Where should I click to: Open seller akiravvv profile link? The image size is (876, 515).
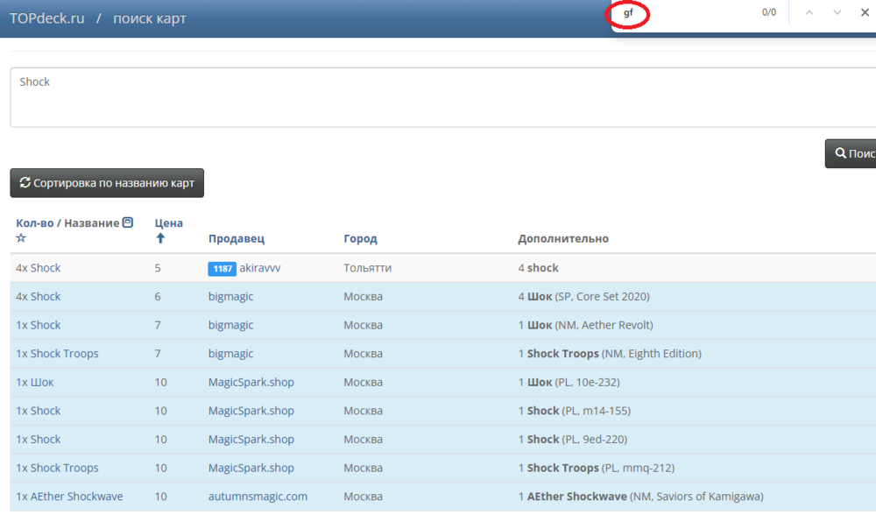tap(260, 268)
